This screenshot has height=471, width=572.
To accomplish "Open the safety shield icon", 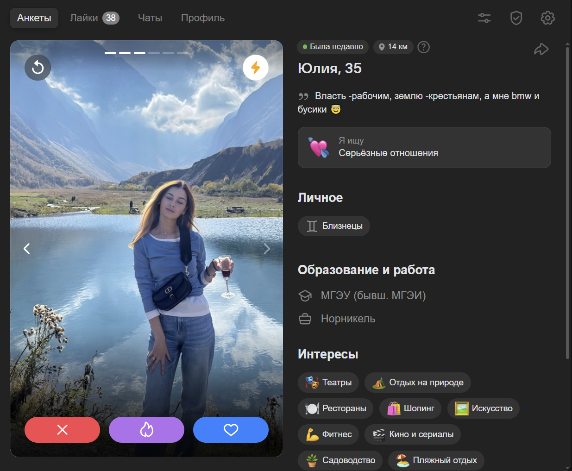I will (516, 18).
